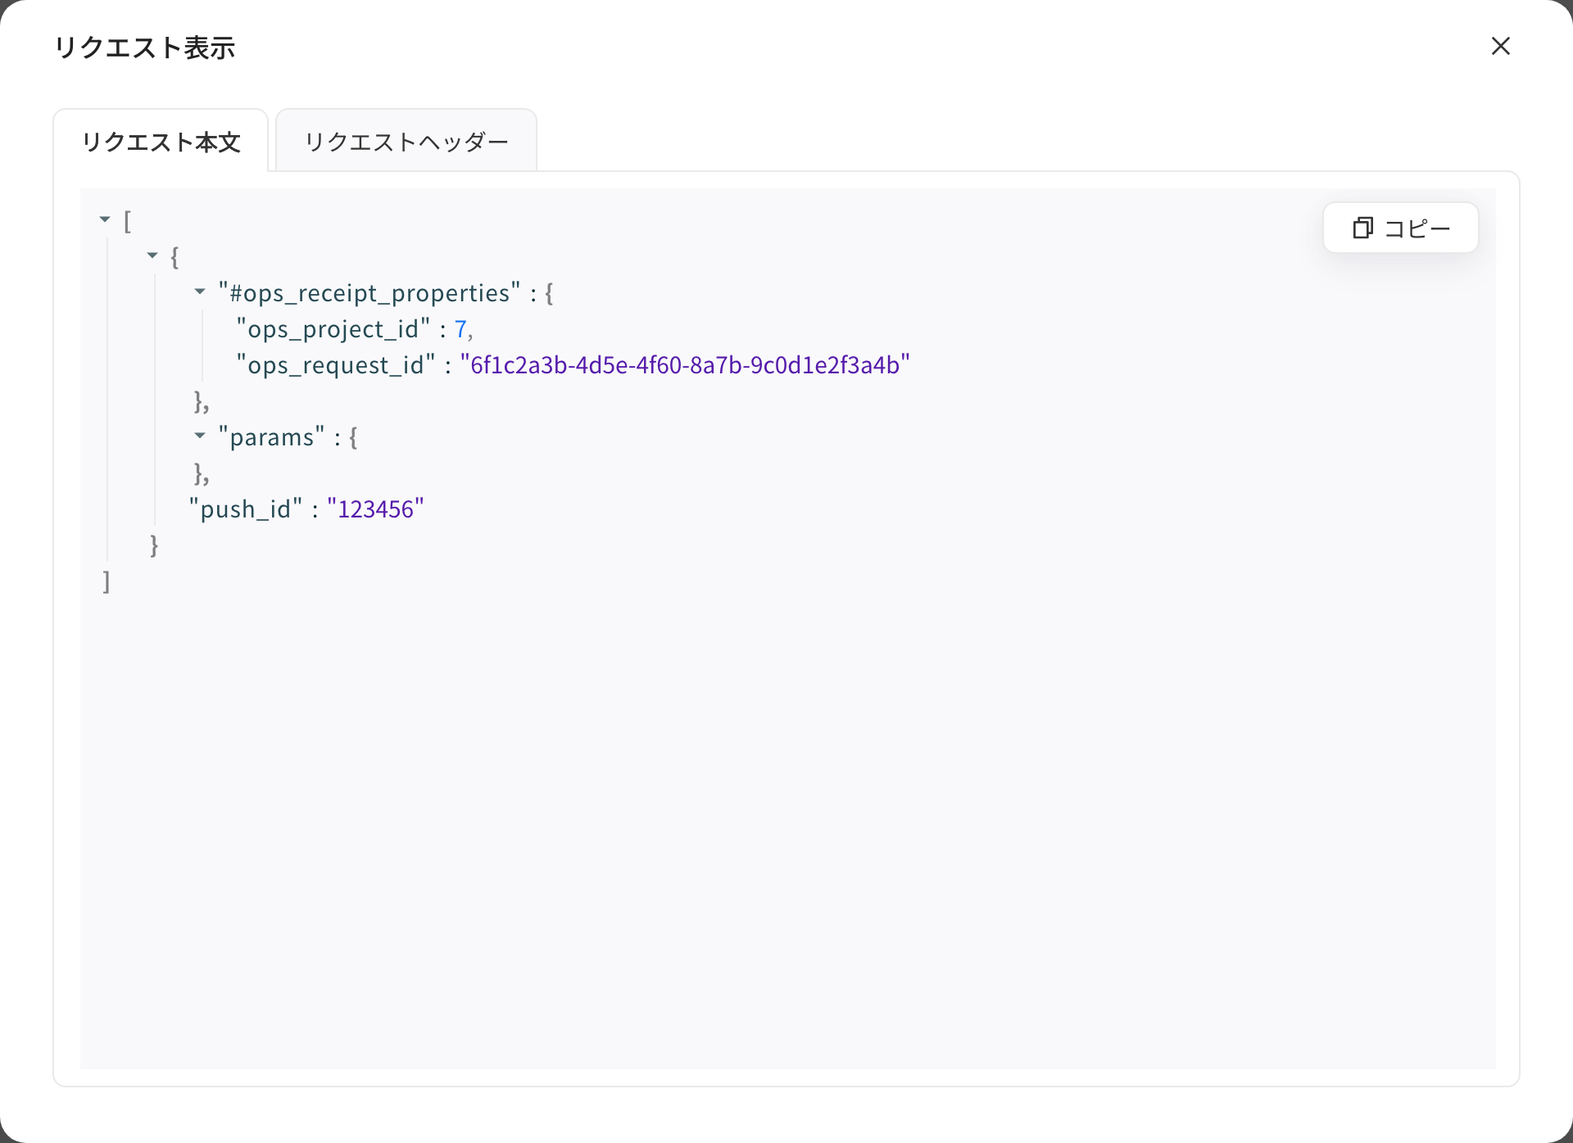
Task: Collapse the #ops_receipt_properties node
Action: pyautogui.click(x=200, y=291)
